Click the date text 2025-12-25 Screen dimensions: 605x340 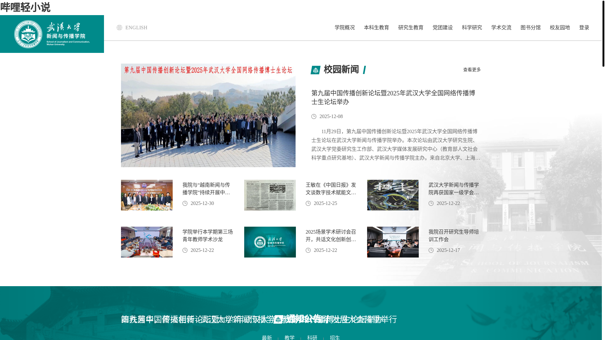pos(326,203)
